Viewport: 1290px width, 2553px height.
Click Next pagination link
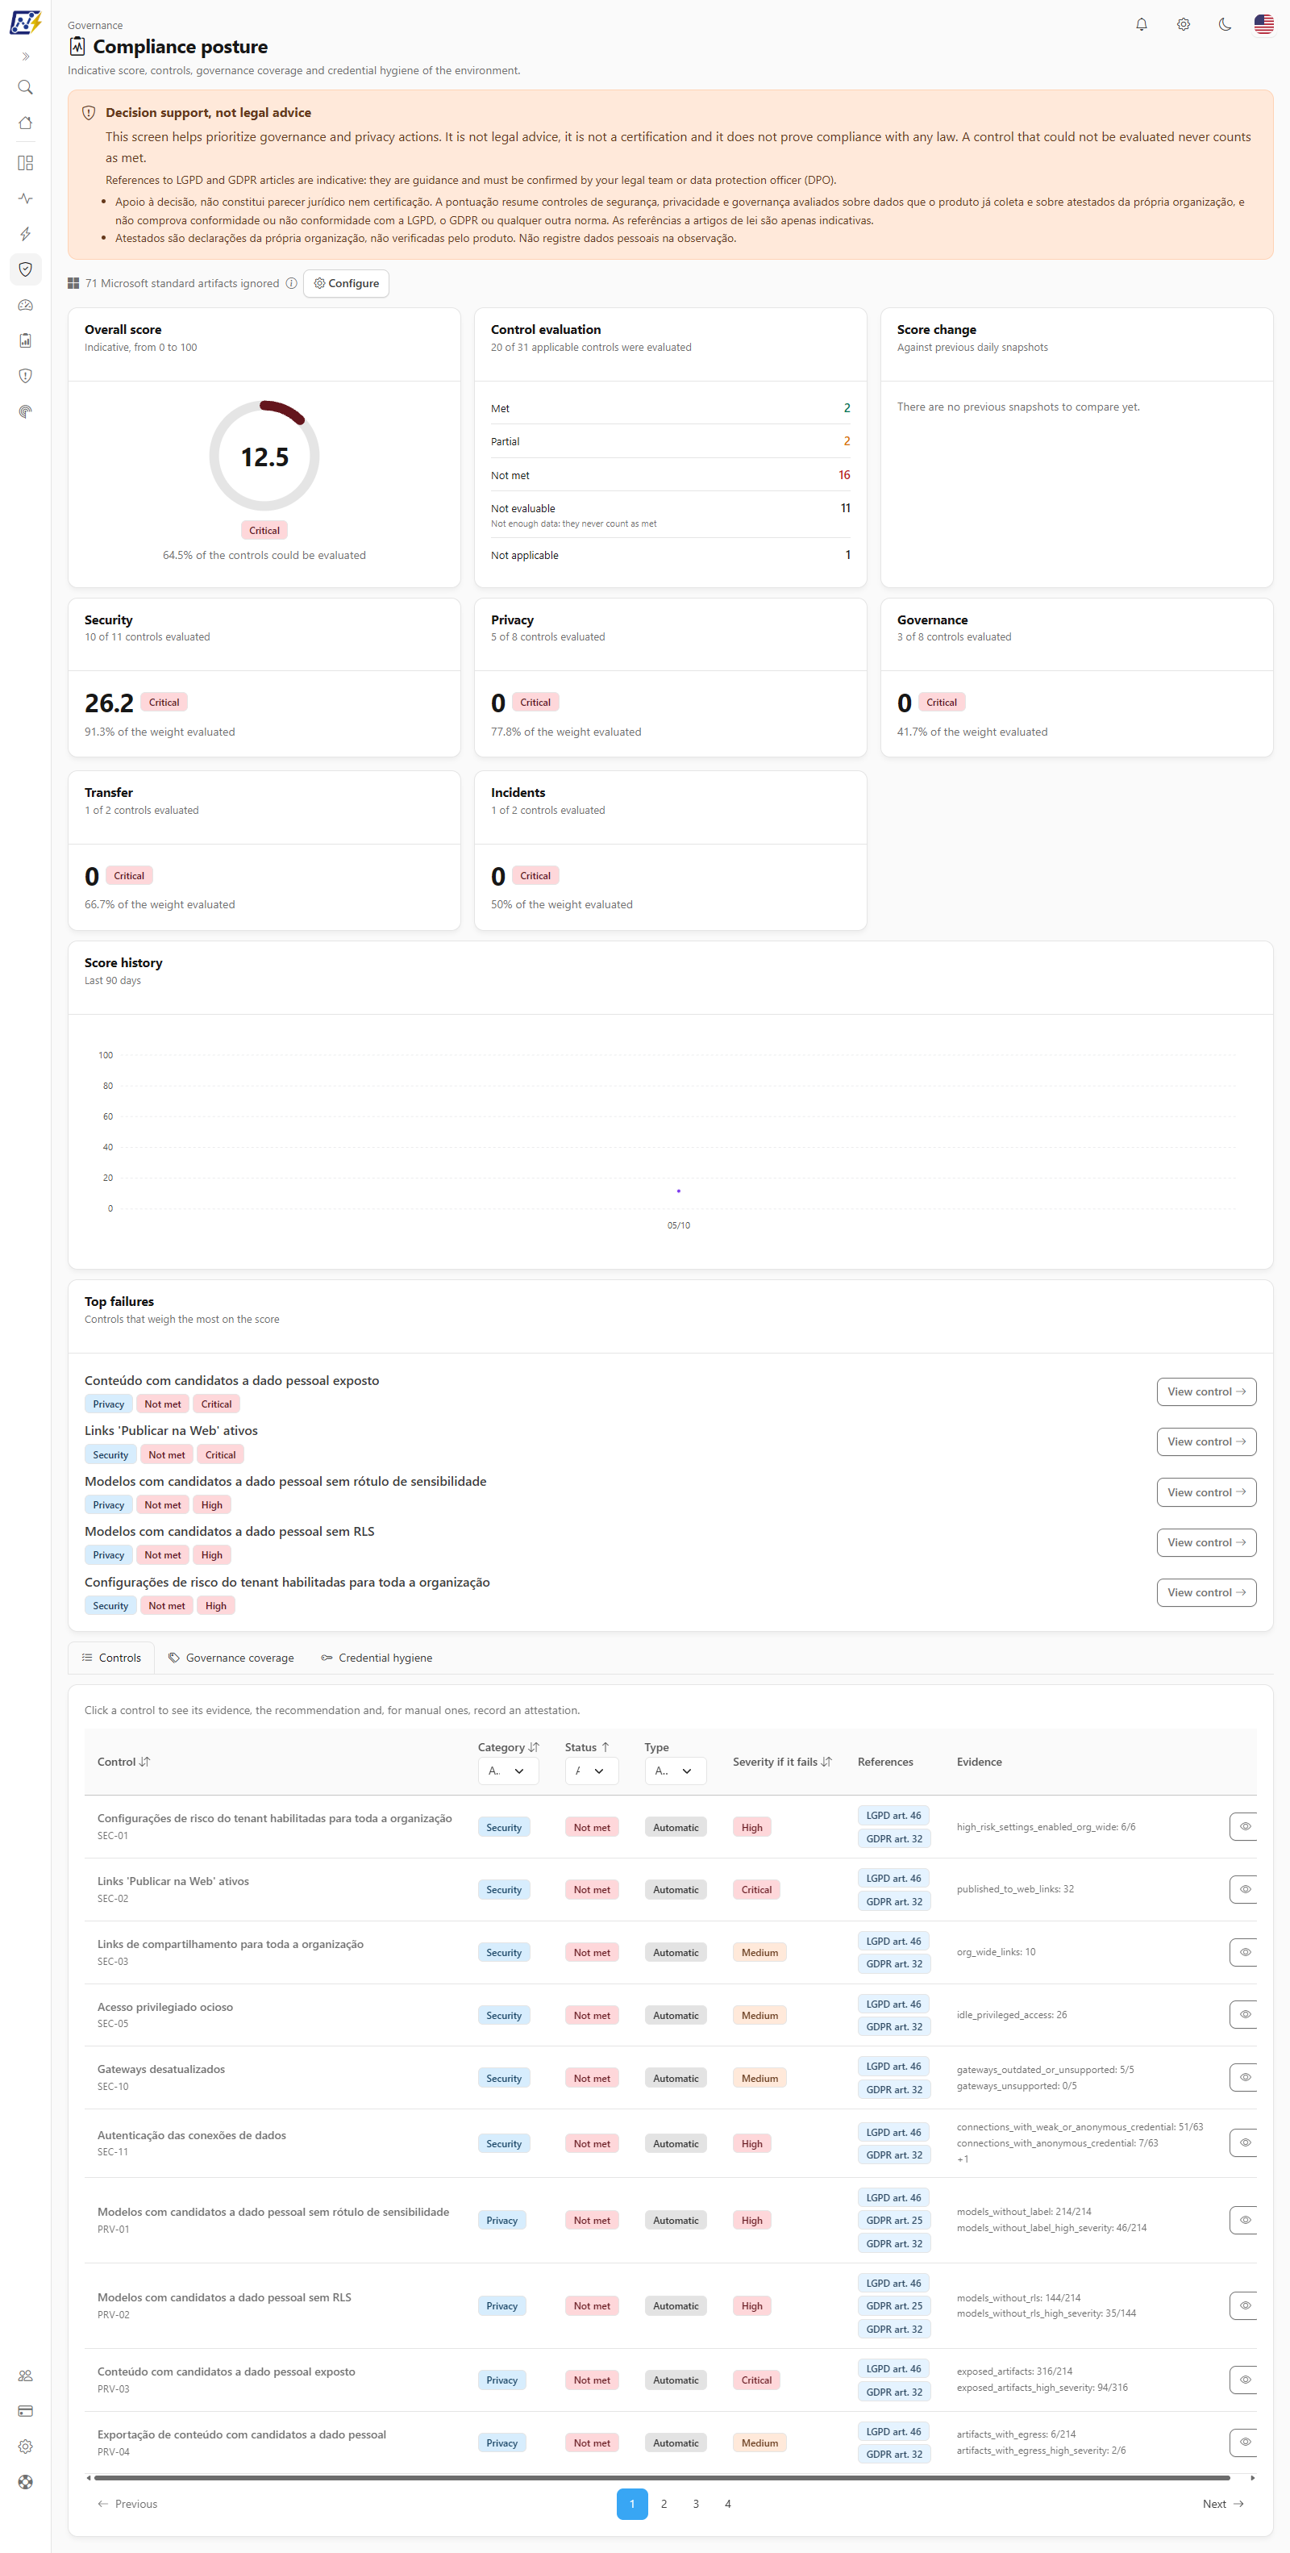[x=1224, y=2505]
